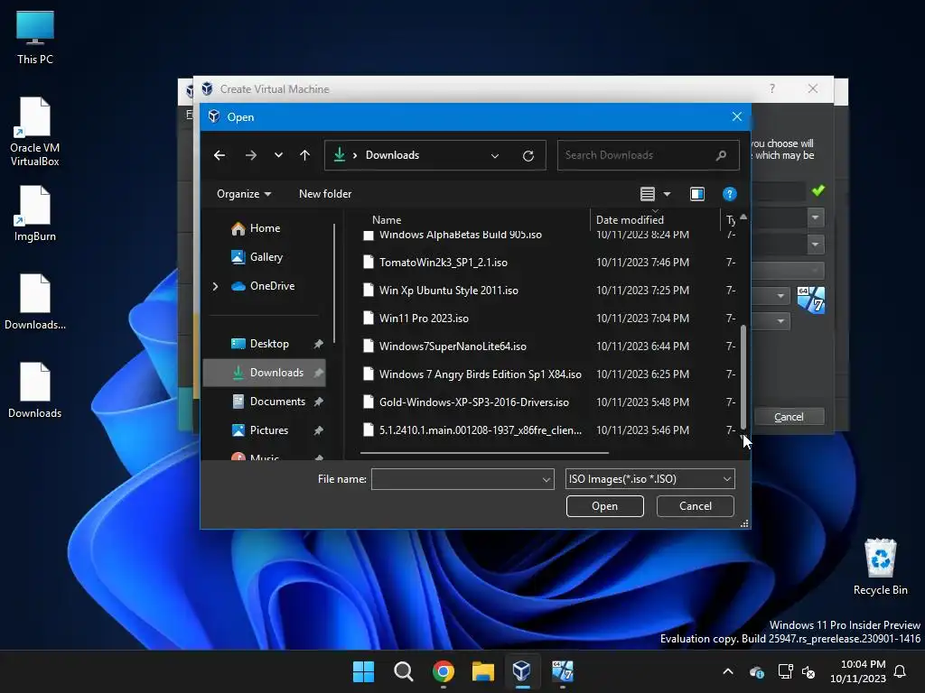The image size is (925, 693).
Task: Click the TomatoWin2k3 file icon
Action: click(369, 263)
